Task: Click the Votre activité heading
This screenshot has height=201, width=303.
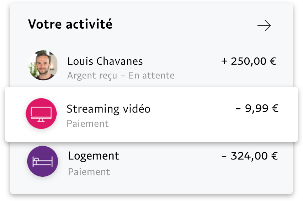Action: (x=70, y=25)
